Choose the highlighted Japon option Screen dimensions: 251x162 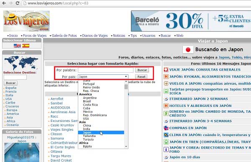coord(101,132)
